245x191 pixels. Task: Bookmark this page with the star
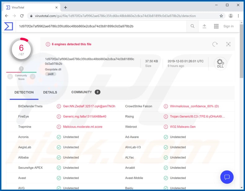click(x=221, y=16)
